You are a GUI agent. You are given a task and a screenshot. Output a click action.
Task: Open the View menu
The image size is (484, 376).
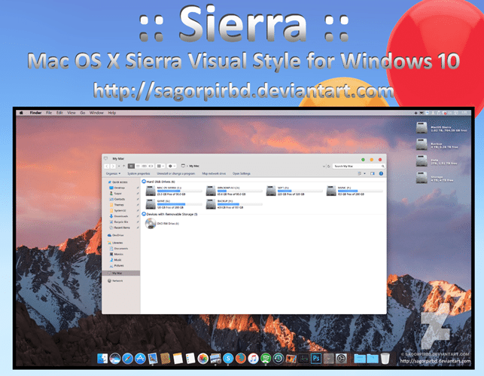pyautogui.click(x=72, y=113)
